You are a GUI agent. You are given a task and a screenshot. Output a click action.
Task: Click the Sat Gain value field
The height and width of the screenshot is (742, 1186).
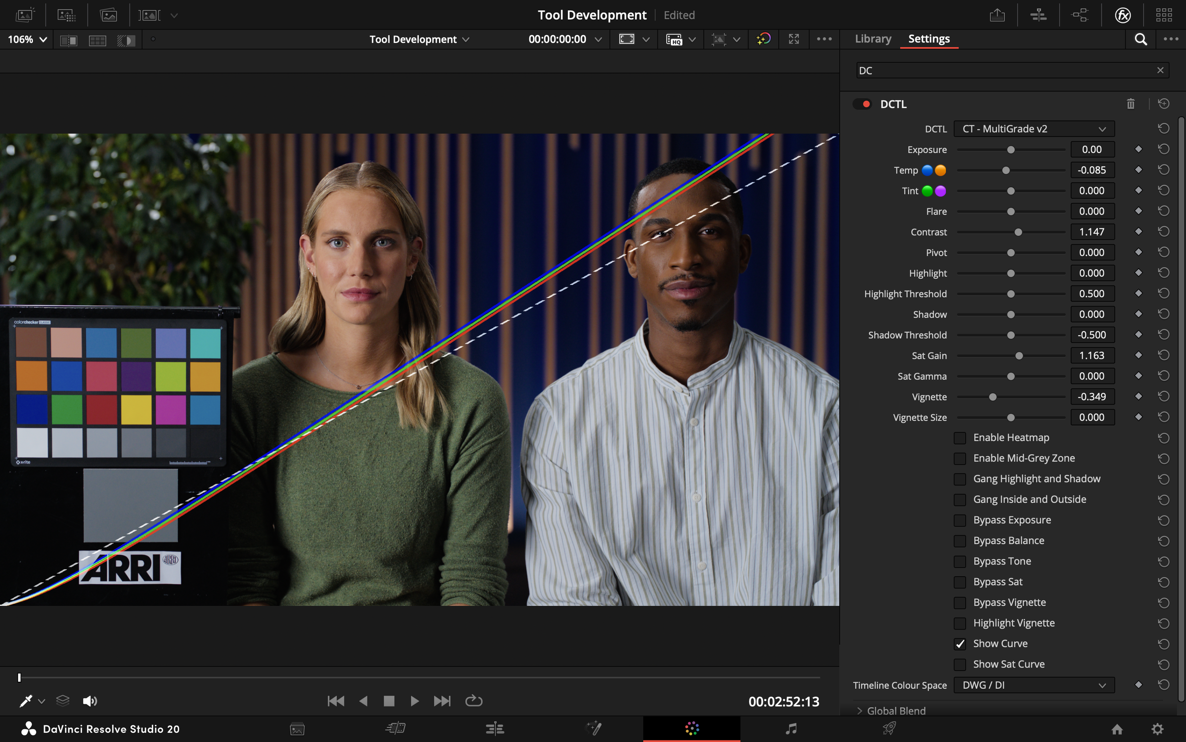[1092, 356]
